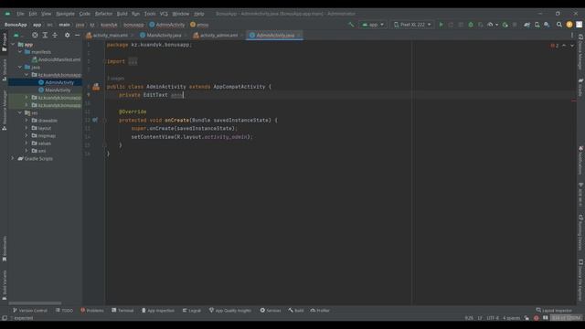585x329 pixels.
Task: Toggle read-only lock in the status bar
Action: [x=526, y=318]
